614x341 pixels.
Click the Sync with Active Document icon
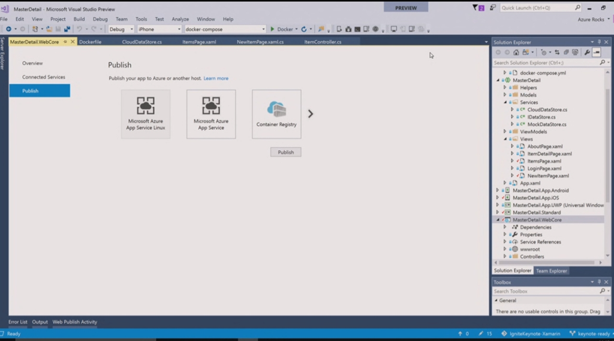557,52
